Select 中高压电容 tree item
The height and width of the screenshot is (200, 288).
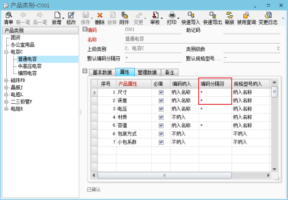click(30, 66)
